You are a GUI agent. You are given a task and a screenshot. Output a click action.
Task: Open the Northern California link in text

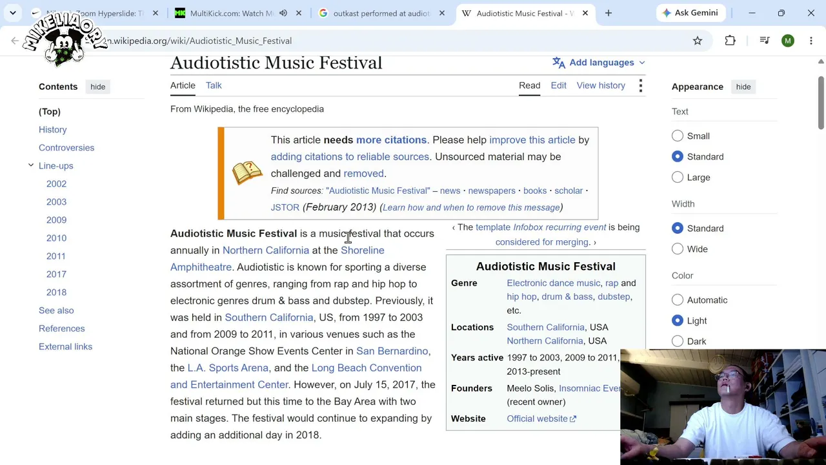pos(266,251)
